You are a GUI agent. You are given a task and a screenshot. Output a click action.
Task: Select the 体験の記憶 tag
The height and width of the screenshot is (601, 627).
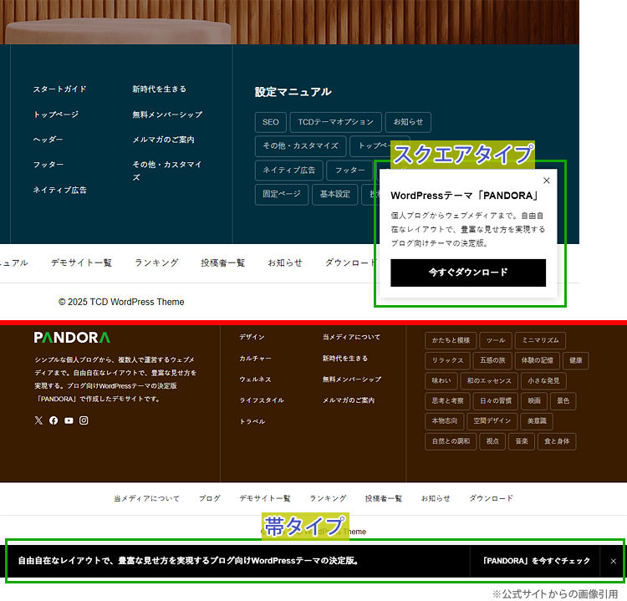click(x=537, y=360)
